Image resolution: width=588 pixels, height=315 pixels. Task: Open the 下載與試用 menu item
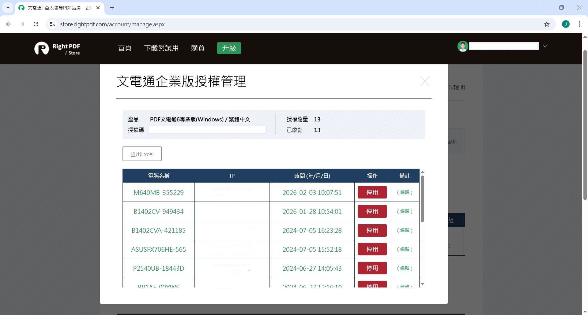click(x=161, y=48)
